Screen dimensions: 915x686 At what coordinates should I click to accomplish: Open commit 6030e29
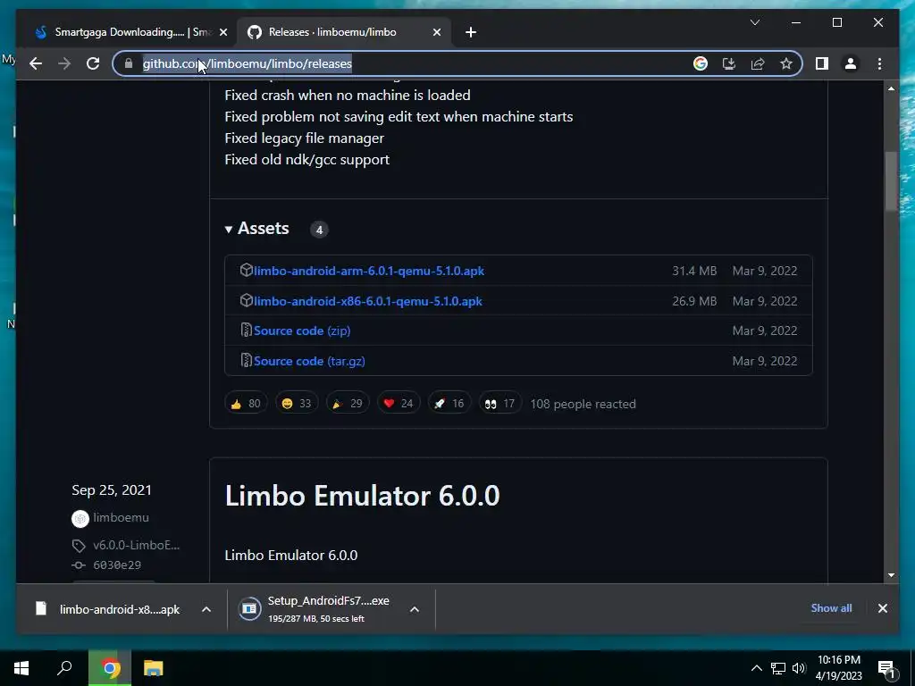(117, 565)
